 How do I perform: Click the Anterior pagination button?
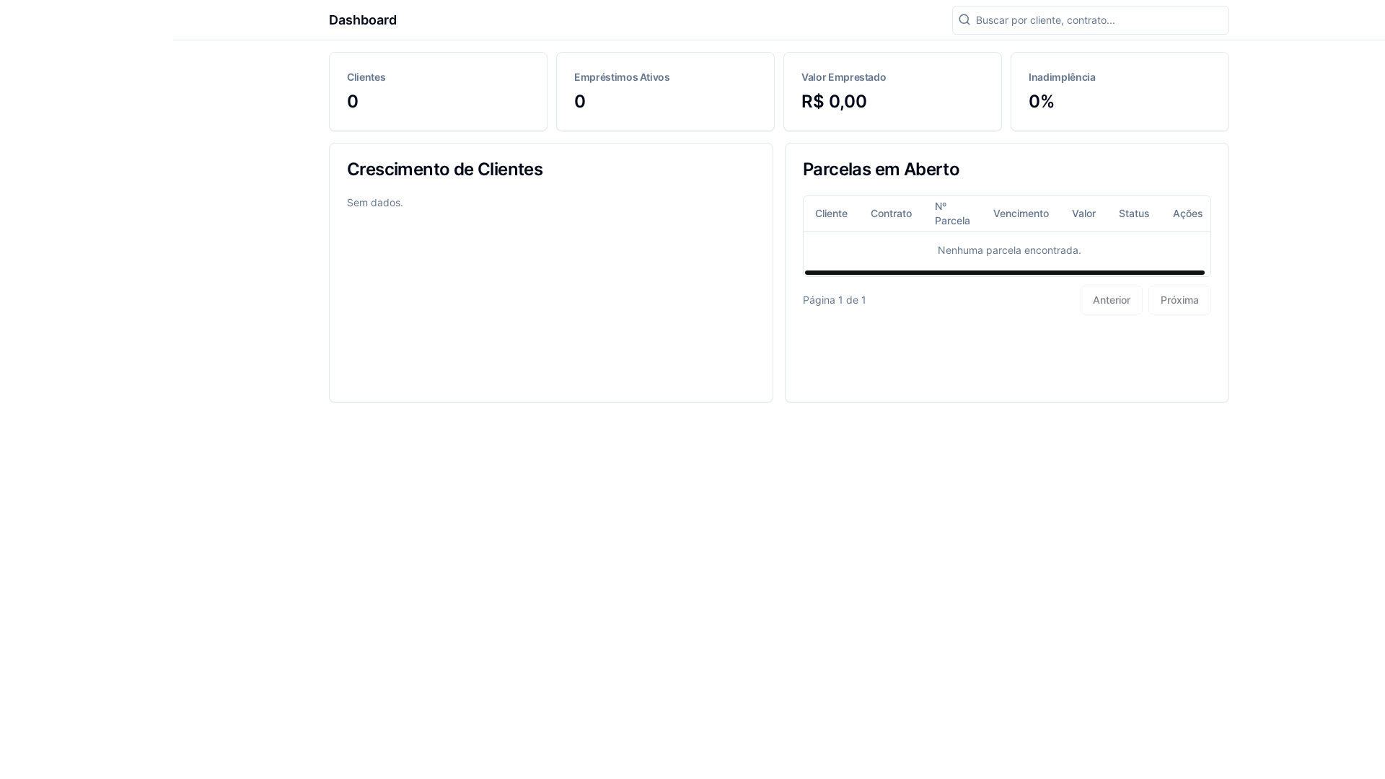tap(1111, 300)
